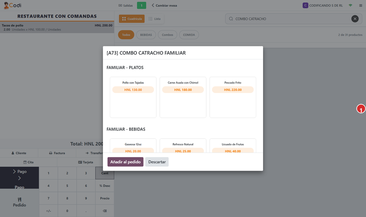Open the Pago payment screen

pos(19,178)
